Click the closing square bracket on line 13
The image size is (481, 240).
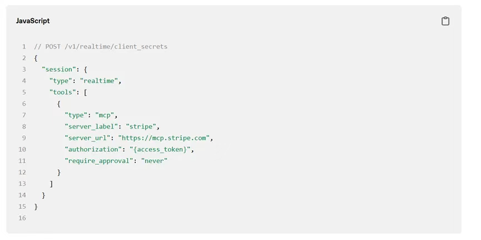[x=51, y=184]
